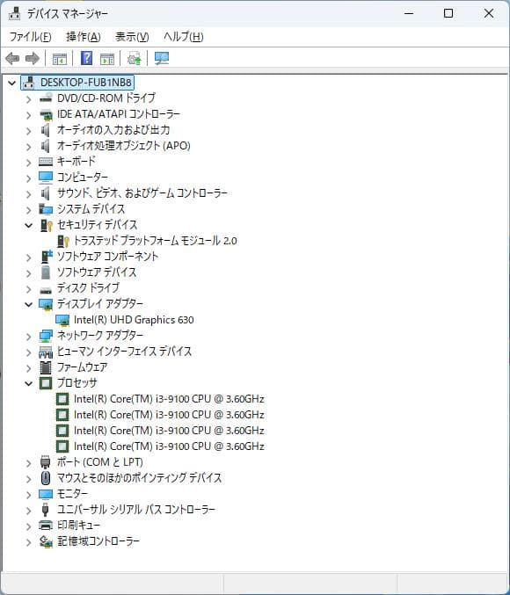510x595 pixels.
Task: Click the Device Manager title bar icon
Action: click(x=14, y=14)
